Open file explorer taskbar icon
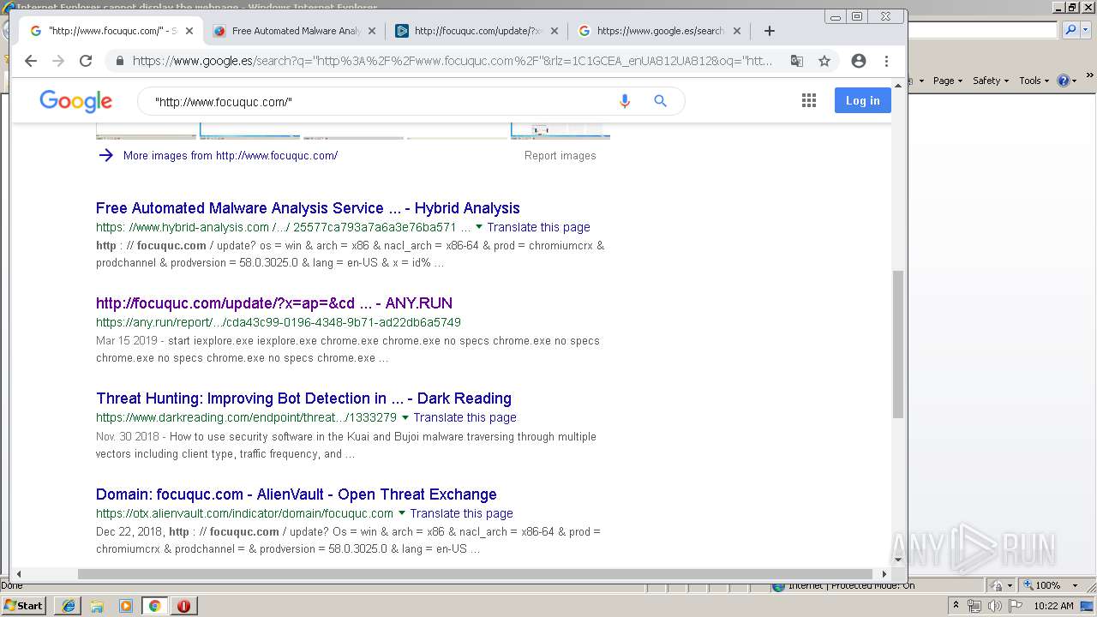The width and height of the screenshot is (1097, 617). (x=97, y=606)
